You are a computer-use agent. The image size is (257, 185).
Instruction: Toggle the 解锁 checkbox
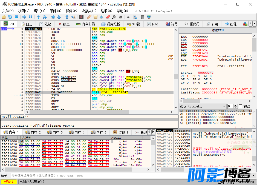pyautogui.click(x=241, y=106)
